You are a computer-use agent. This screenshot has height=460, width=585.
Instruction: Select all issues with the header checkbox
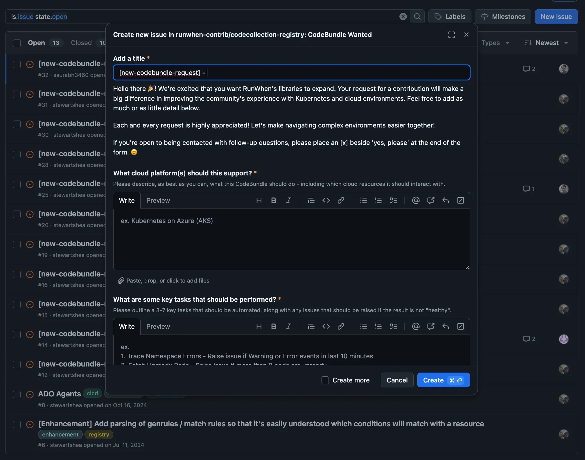17,43
